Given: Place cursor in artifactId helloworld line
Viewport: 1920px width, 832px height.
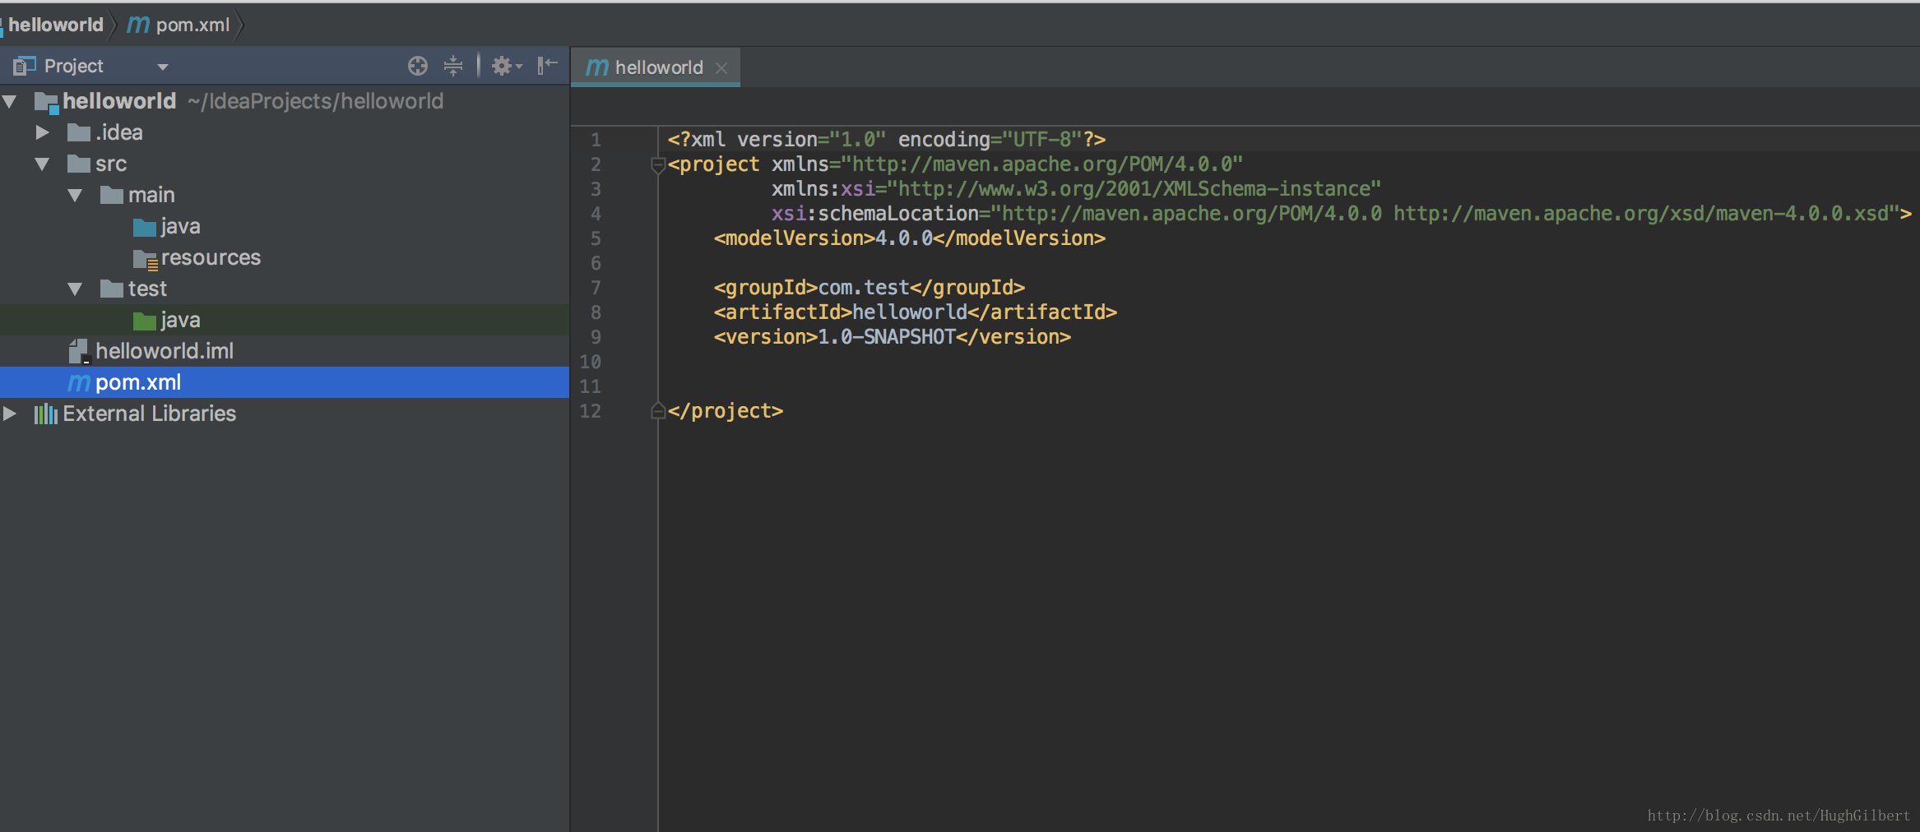Looking at the screenshot, I should tap(916, 312).
